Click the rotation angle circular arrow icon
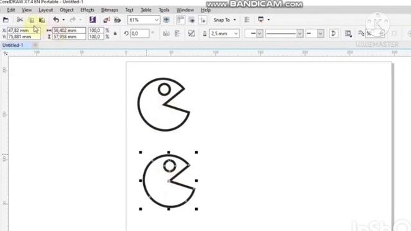 point(126,33)
